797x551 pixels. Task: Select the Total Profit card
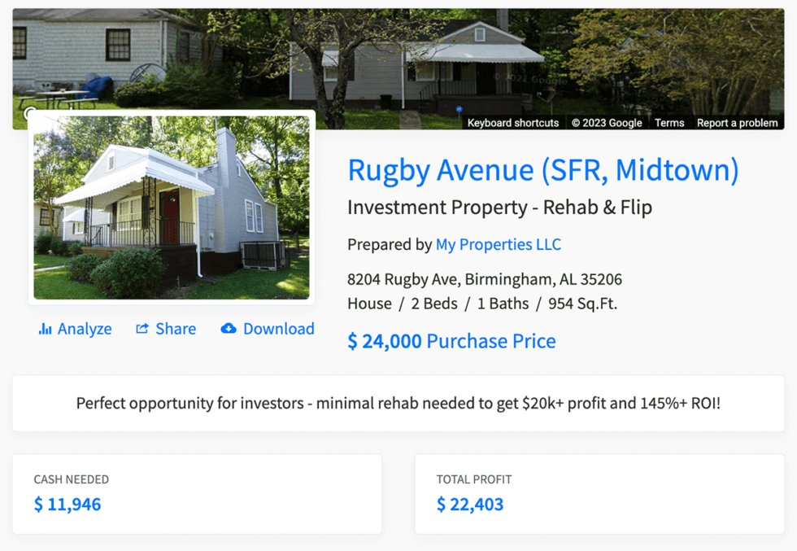599,493
